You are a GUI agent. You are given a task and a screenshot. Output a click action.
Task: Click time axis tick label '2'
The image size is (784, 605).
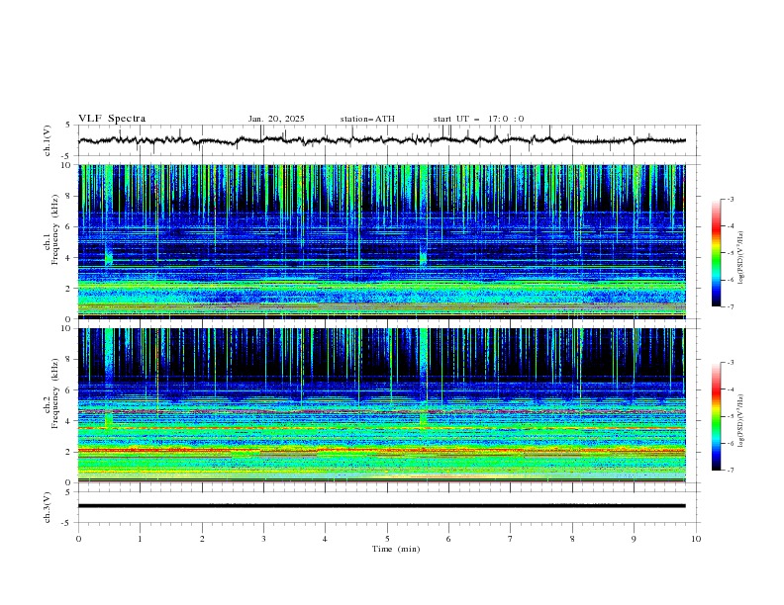pyautogui.click(x=202, y=539)
